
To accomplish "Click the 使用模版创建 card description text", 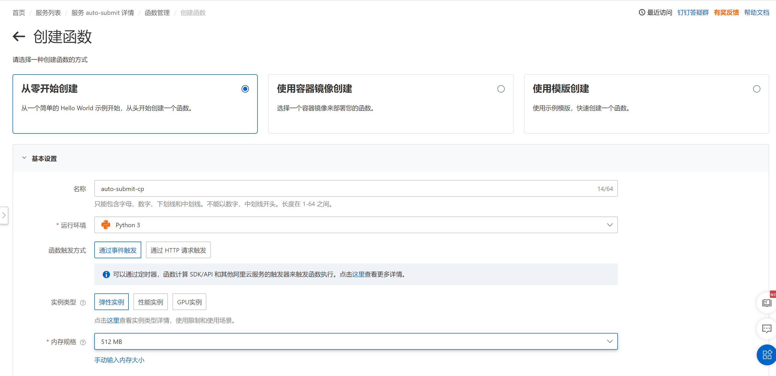I will 582,108.
